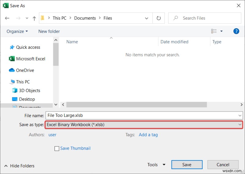Screen dimensions: 245x174
Task: Click the Save button
Action: [187, 165]
